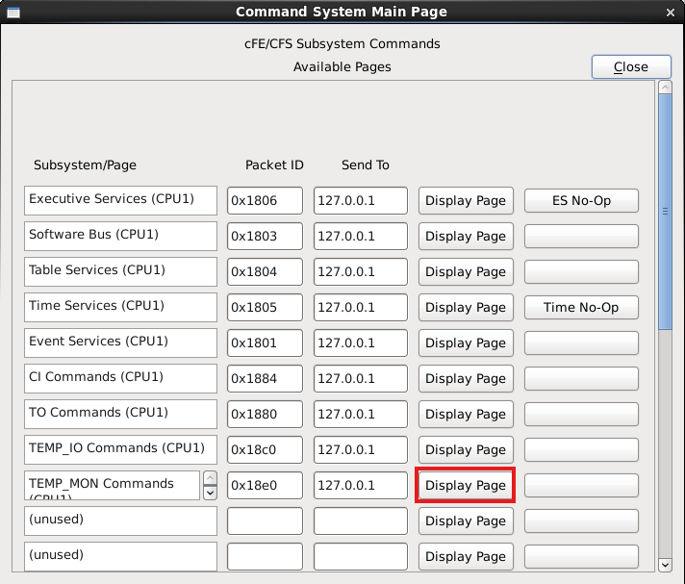Screen dimensions: 685x584
Task: Display page for Software Bus (CPU1)
Action: [465, 237]
